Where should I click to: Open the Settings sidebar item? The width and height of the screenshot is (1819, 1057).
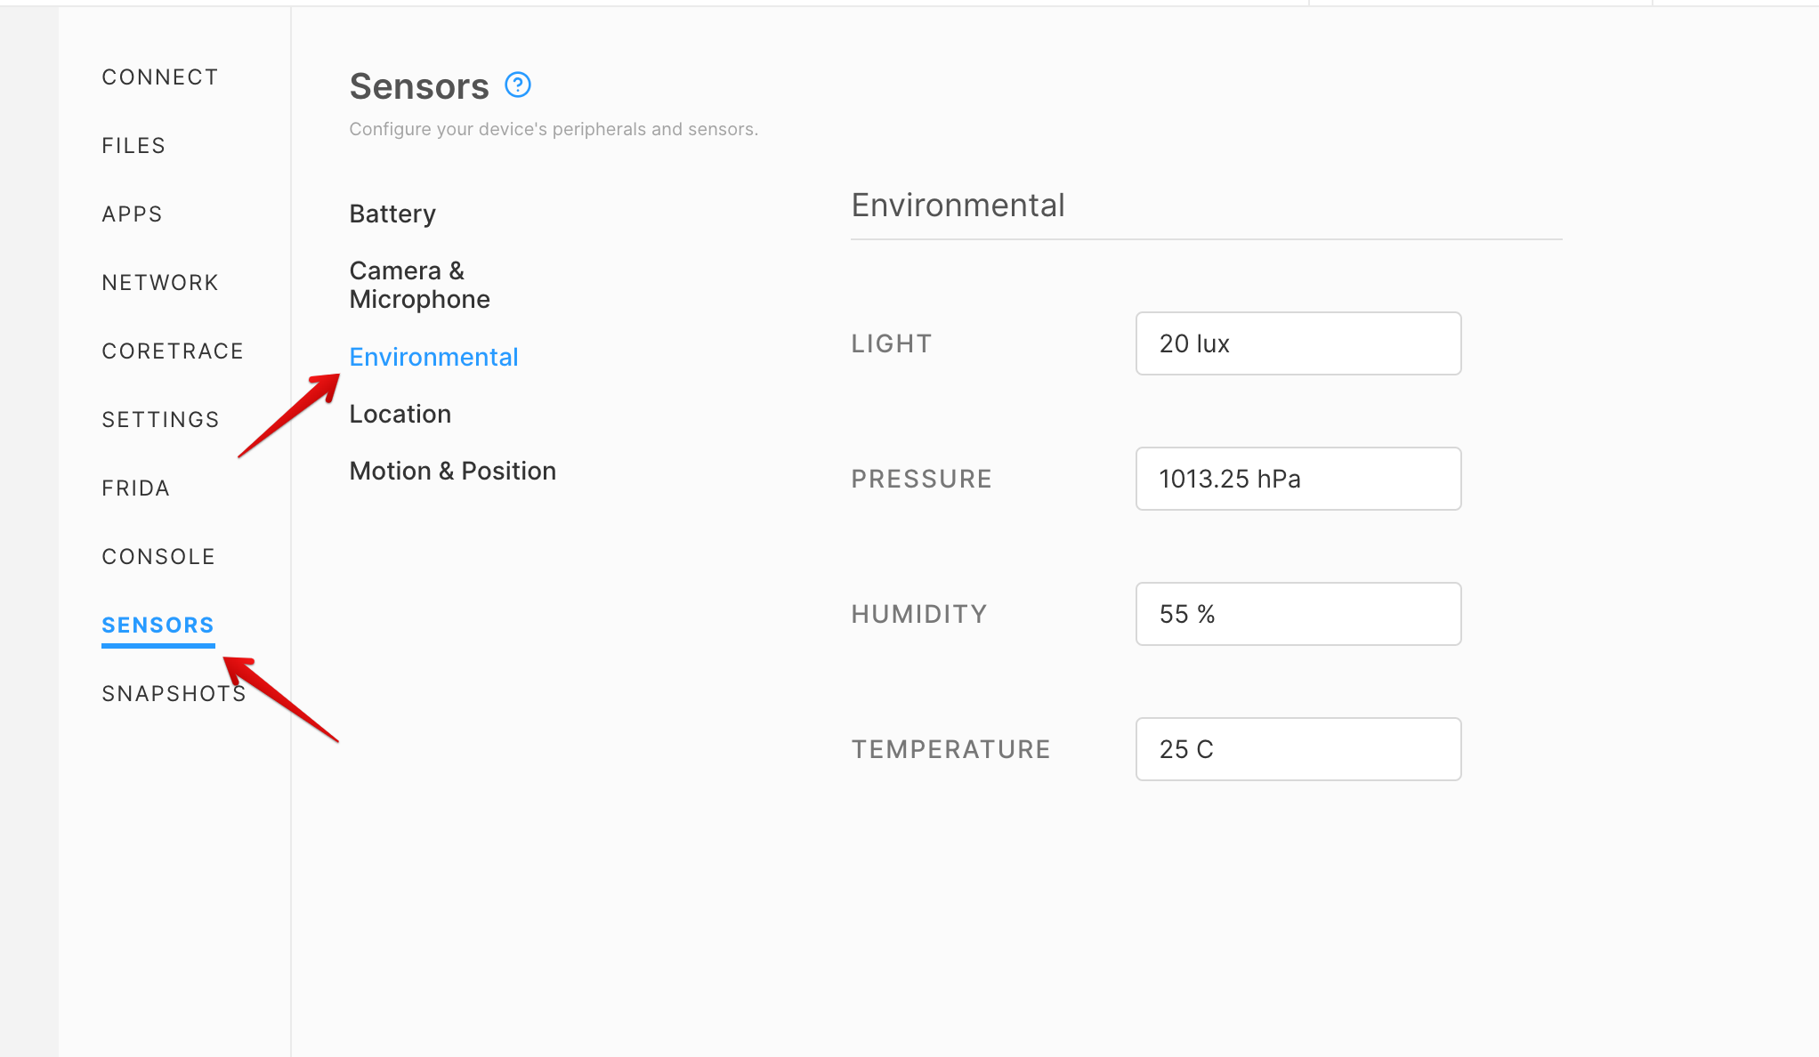[x=160, y=420]
